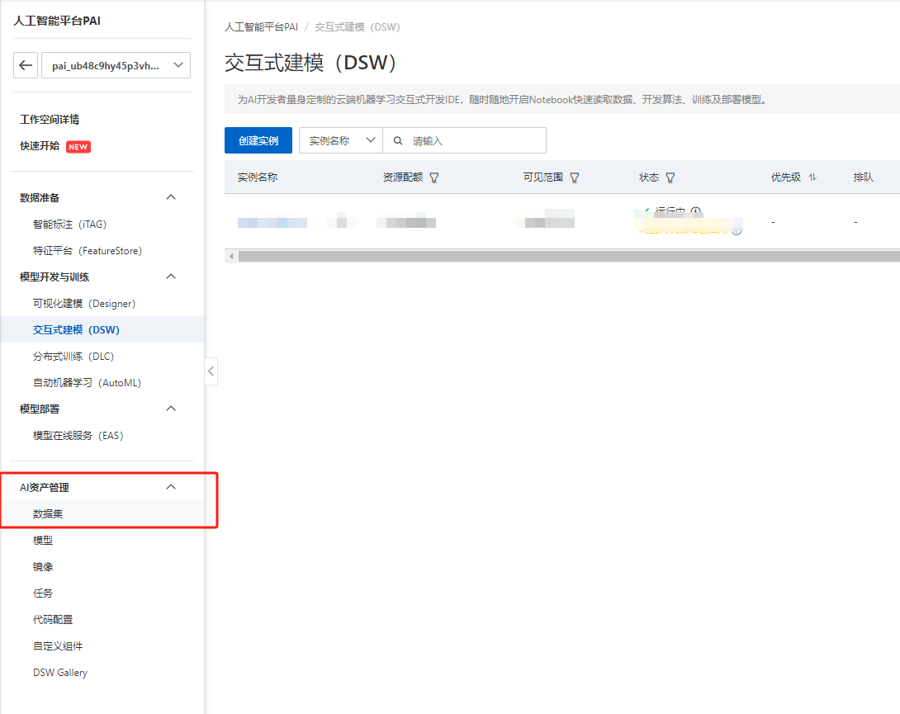Open 自定义组件 in sidebar
Screen dimensions: 900x714
(58, 645)
